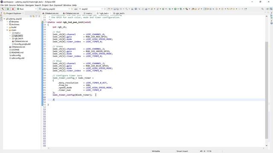Click the Save All toolbar icon
Image resolution: width=273 pixels, height=153 pixels.
118,9
